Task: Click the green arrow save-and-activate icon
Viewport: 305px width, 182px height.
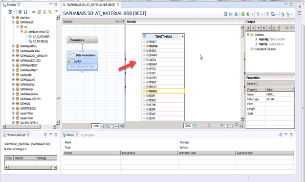Action: [248, 14]
